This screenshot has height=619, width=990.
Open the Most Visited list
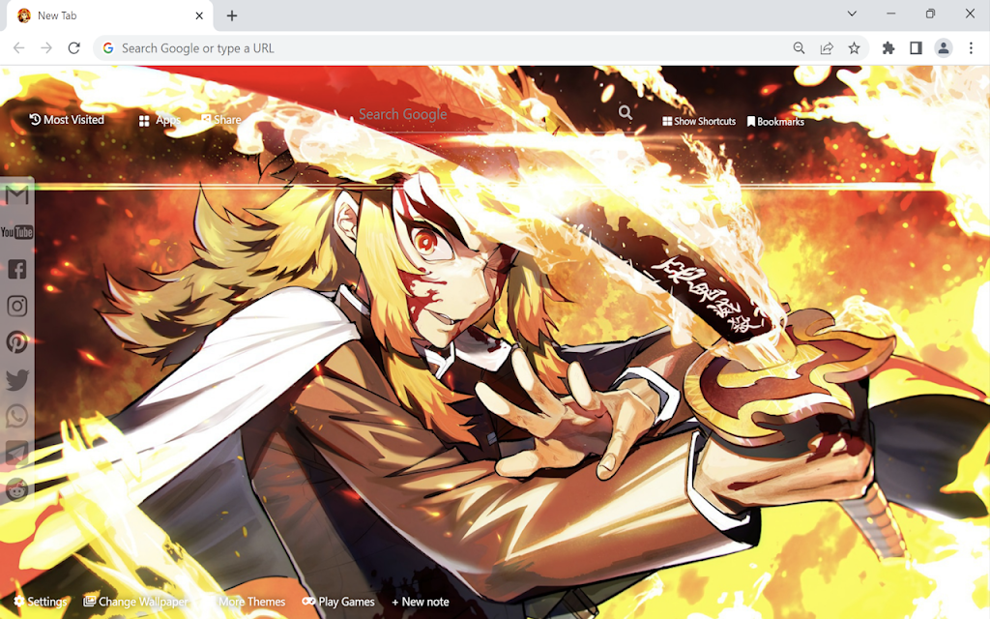67,119
